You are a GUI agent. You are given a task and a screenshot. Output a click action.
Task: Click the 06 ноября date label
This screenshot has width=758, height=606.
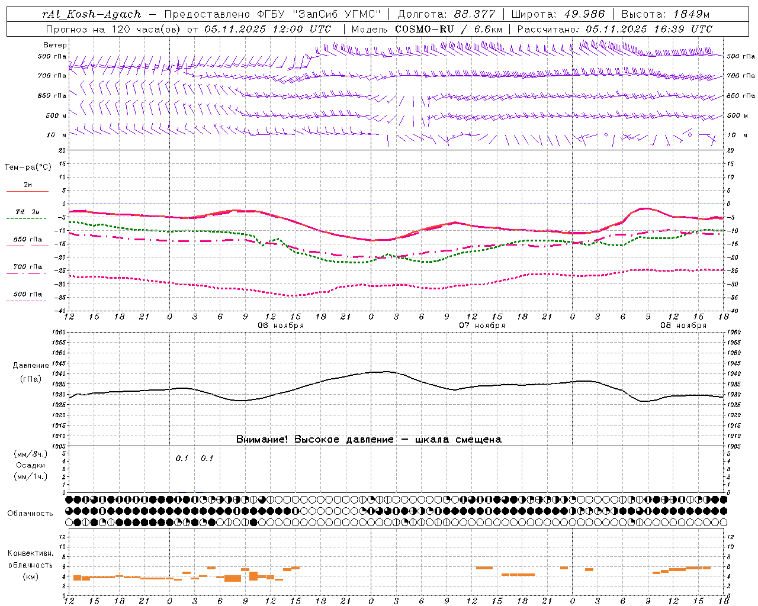[281, 325]
